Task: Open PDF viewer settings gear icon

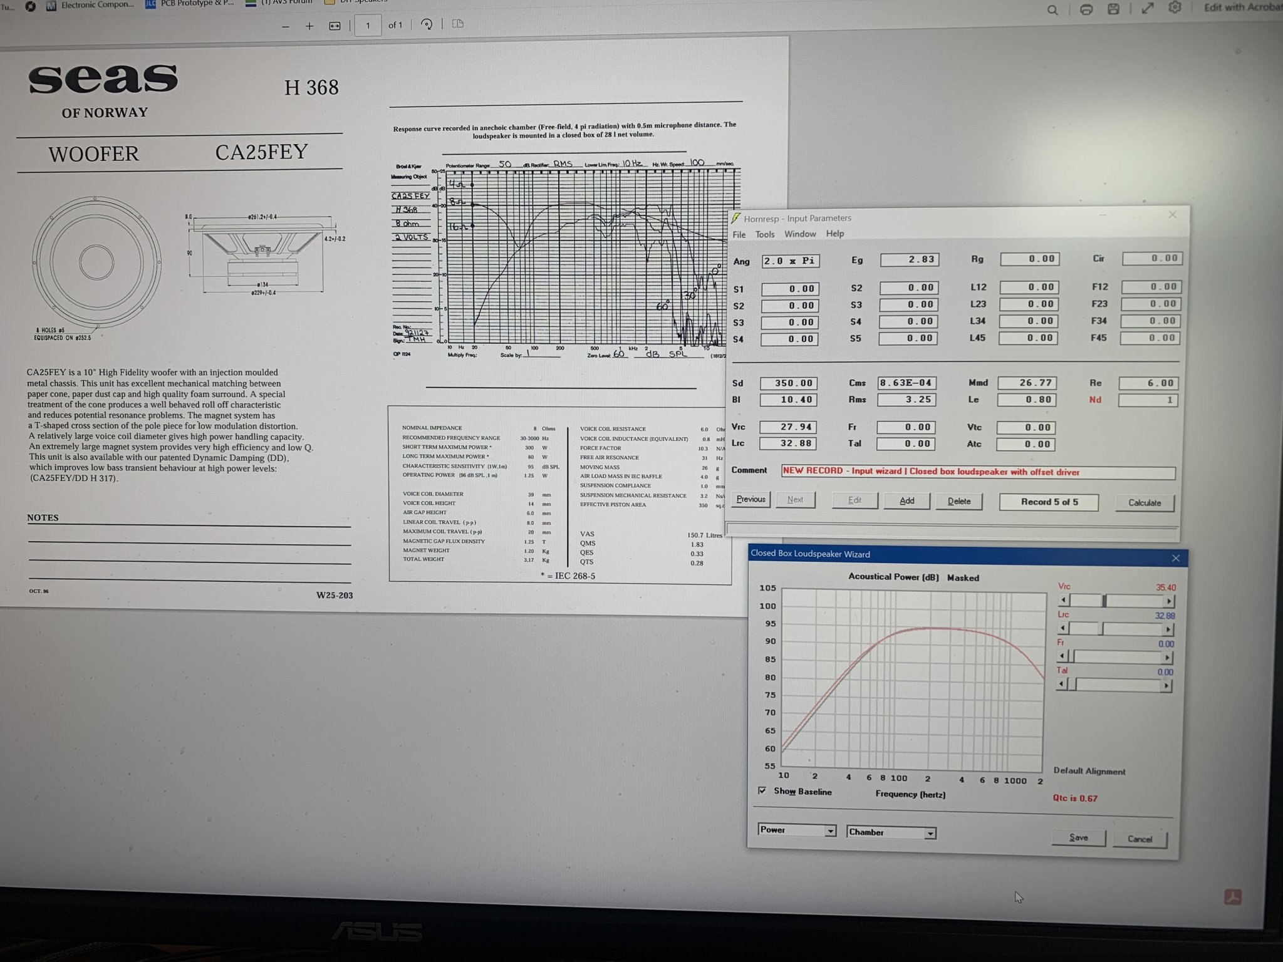Action: point(1175,8)
